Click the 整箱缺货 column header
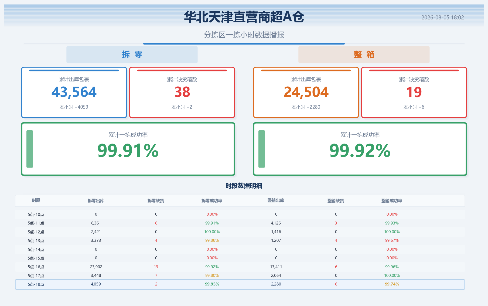Image resolution: width=488 pixels, height=306 pixels. (336, 200)
